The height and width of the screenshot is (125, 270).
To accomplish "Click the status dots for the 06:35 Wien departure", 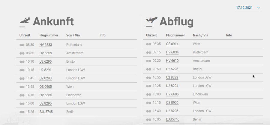I will pyautogui.click(x=148, y=44).
